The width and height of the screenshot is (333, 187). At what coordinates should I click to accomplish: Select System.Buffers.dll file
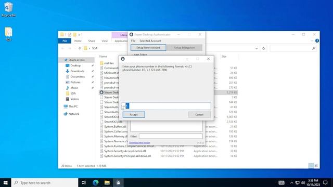point(115,127)
